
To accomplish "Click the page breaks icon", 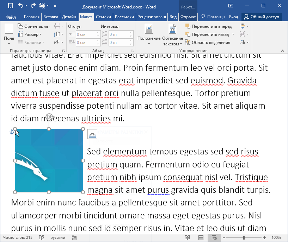I will [59, 26].
